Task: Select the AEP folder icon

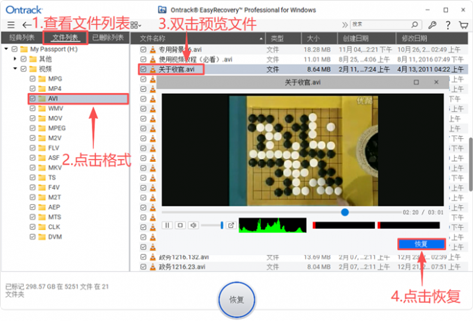Action: 42,207
